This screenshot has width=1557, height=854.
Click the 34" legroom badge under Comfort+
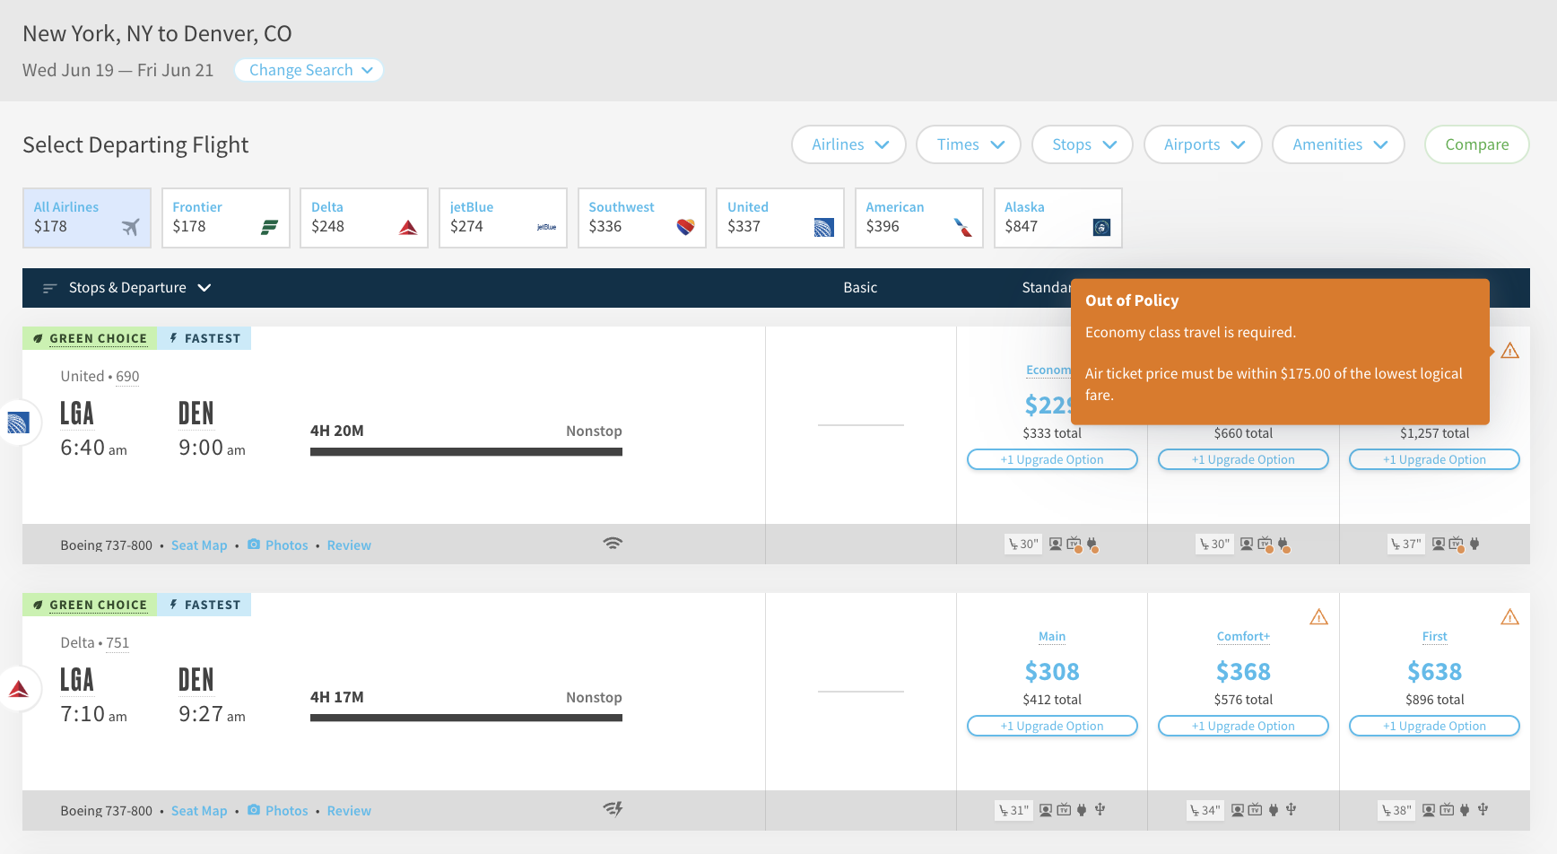pos(1205,810)
